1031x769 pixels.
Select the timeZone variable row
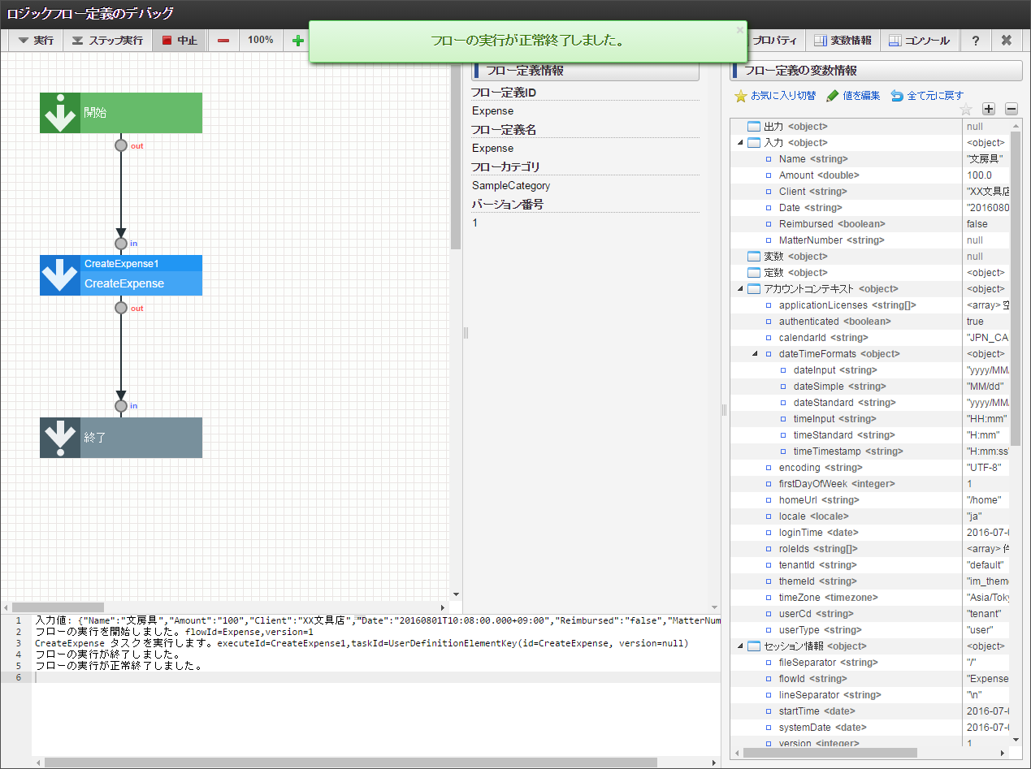tap(870, 598)
